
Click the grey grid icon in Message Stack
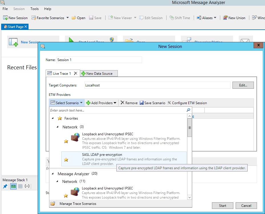[x=20, y=186]
